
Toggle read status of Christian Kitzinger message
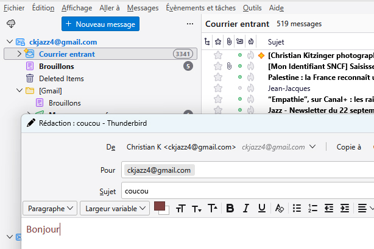[x=240, y=55]
